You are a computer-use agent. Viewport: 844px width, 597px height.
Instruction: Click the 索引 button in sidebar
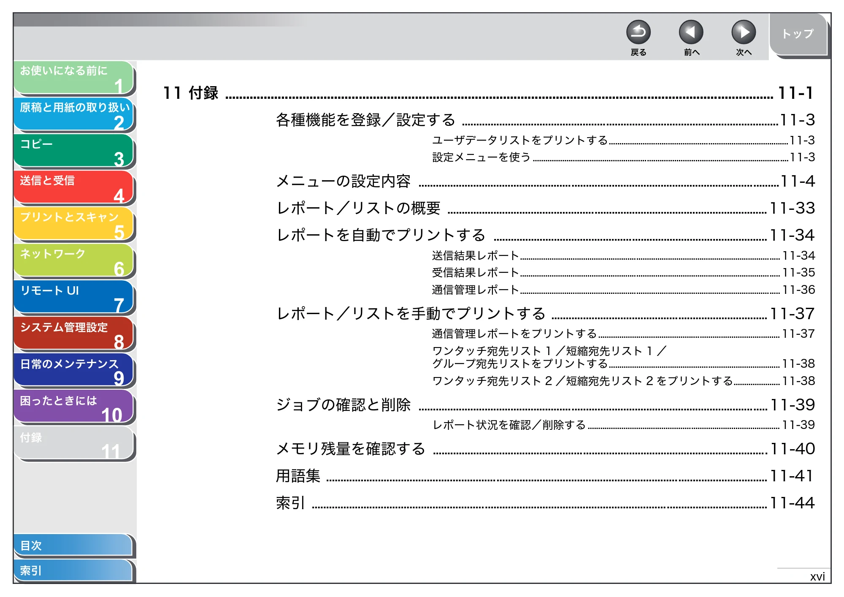tap(73, 570)
